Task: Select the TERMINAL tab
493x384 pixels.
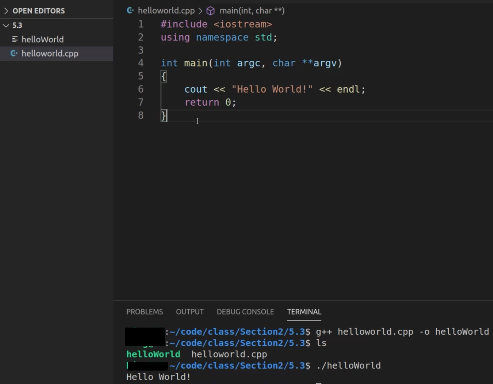Action: click(x=304, y=312)
